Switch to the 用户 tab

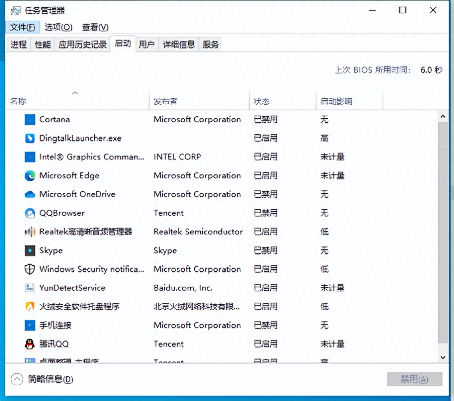(147, 44)
